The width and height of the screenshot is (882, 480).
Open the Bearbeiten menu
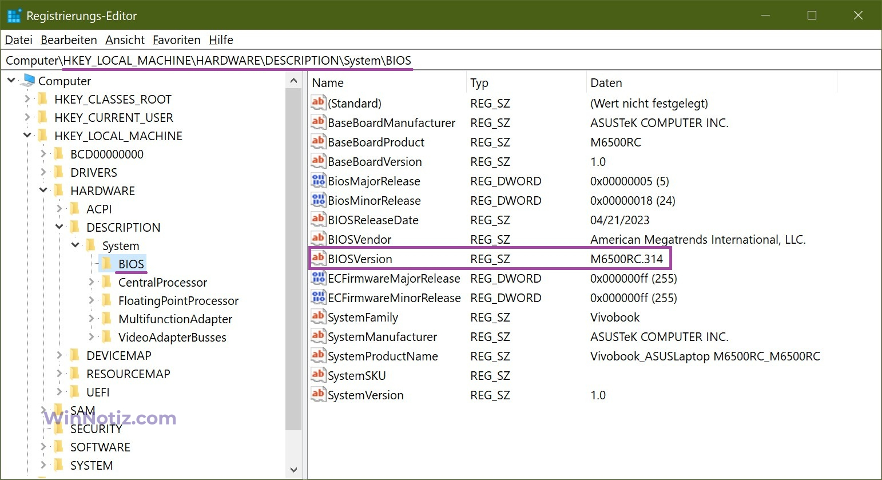coord(69,40)
